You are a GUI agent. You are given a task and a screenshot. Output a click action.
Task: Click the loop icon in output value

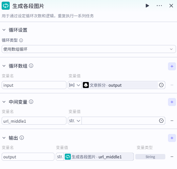[x=68, y=157]
